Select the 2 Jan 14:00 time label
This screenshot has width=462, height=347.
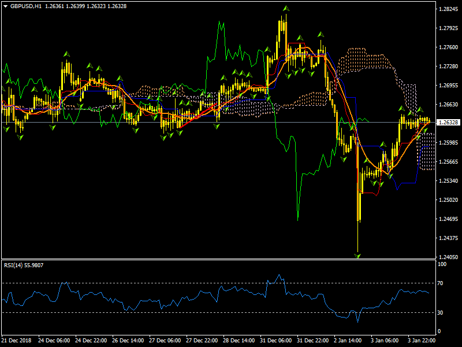347,341
